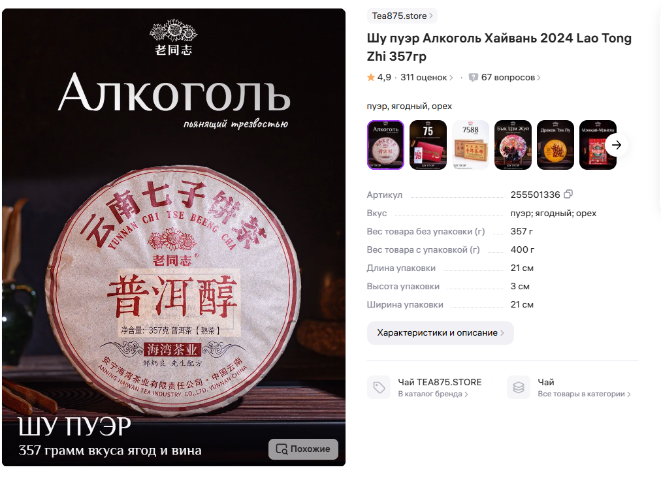Open 67 вопросов questions link

point(511,78)
